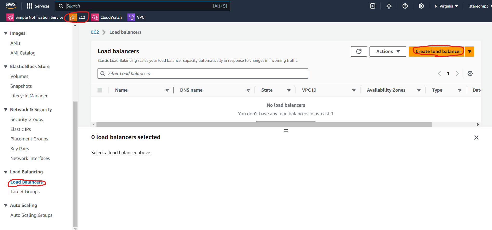Screen dimensions: 492x230
Task: Open table preferences gear icon
Action: (x=470, y=73)
